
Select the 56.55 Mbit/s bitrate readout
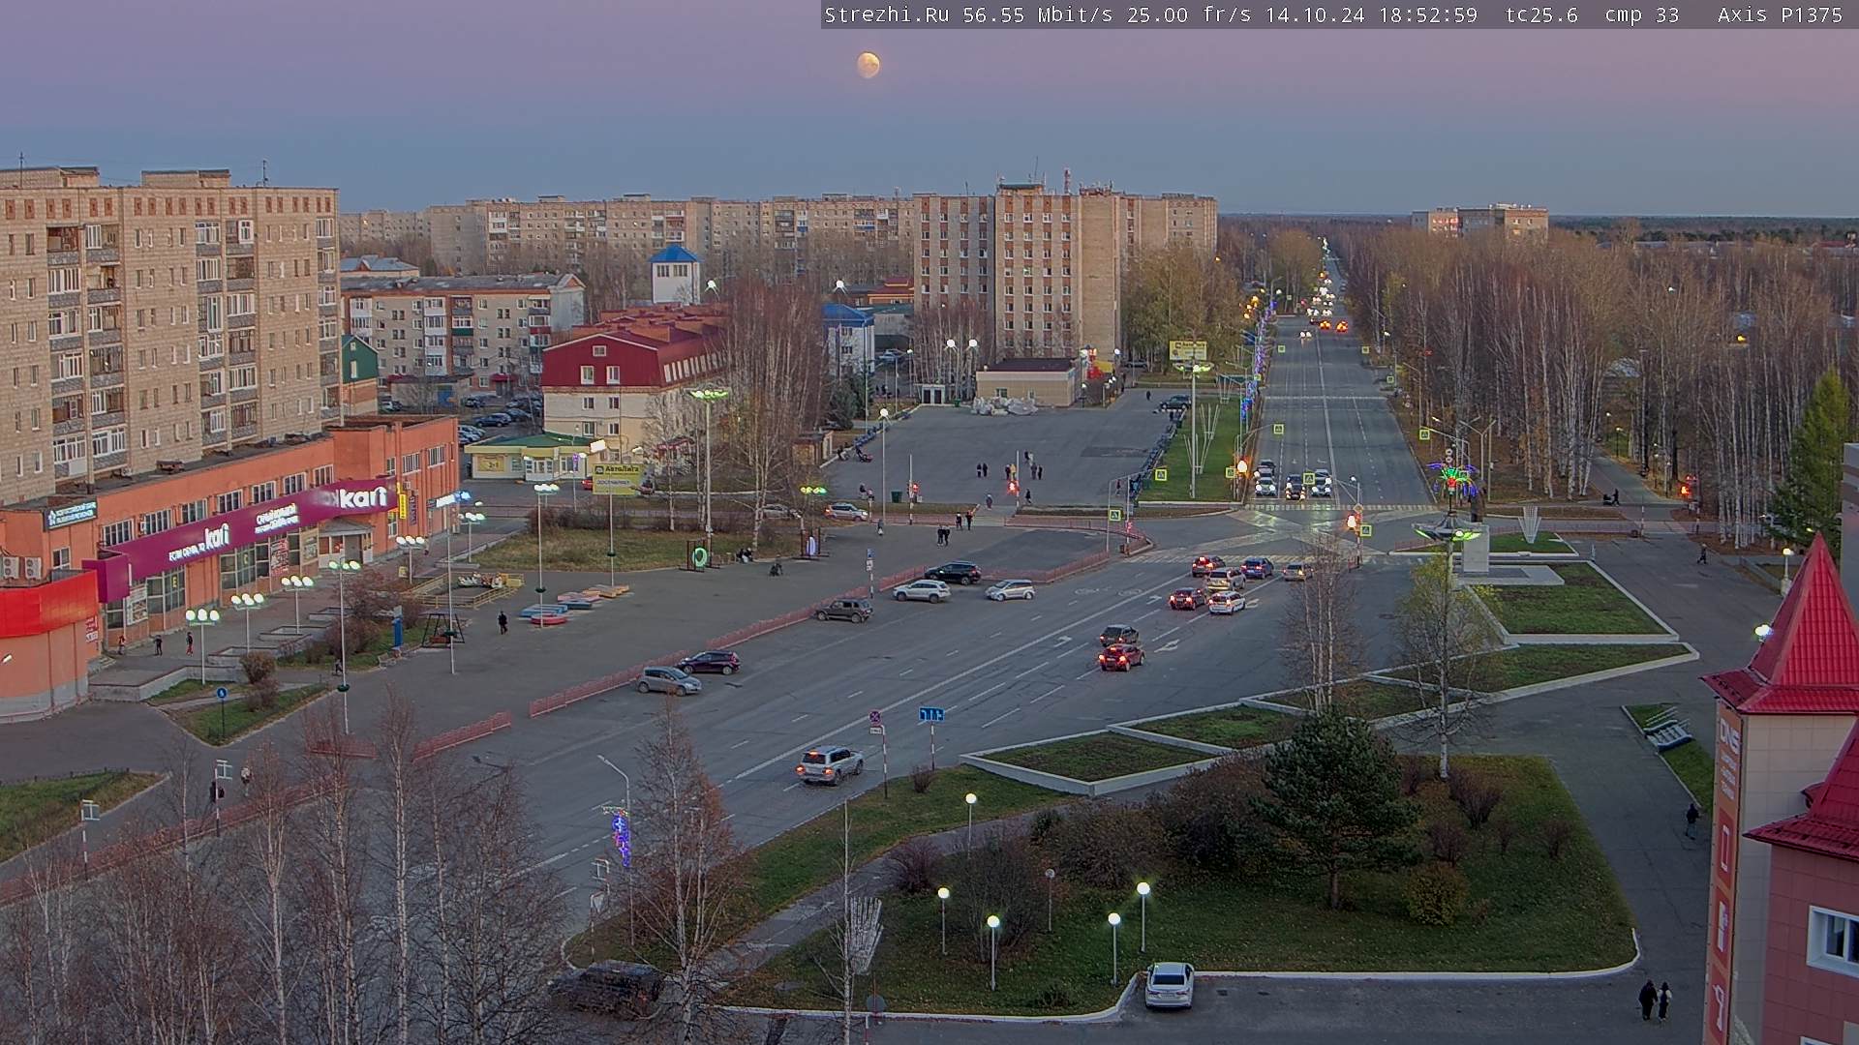(1038, 15)
